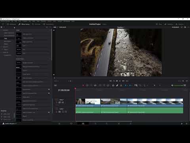Open the viewer zoom percentage dropdown
The image size is (190, 143).
point(55,27)
